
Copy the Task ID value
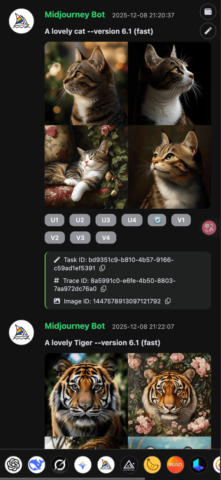point(103,268)
